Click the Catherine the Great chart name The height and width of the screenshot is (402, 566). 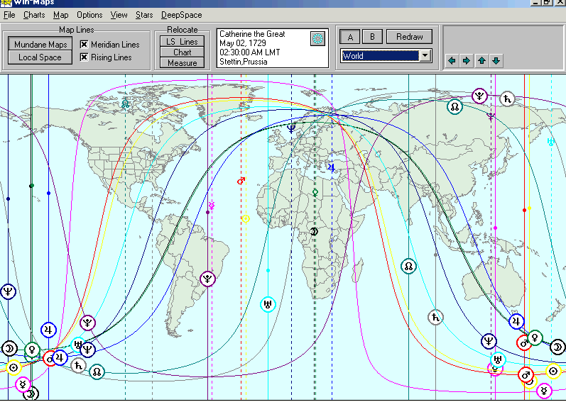pos(252,34)
